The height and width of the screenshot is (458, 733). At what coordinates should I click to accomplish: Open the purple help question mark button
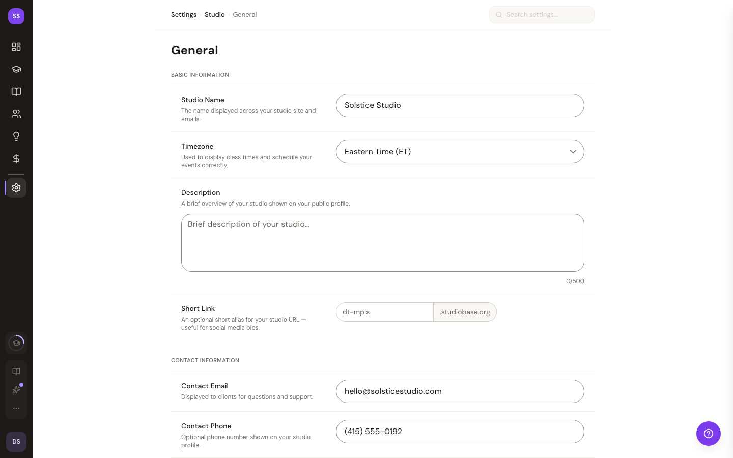tap(708, 434)
